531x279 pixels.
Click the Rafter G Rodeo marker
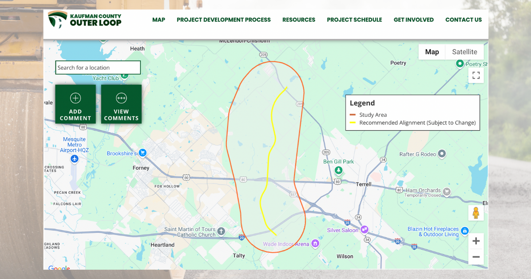pyautogui.click(x=441, y=154)
